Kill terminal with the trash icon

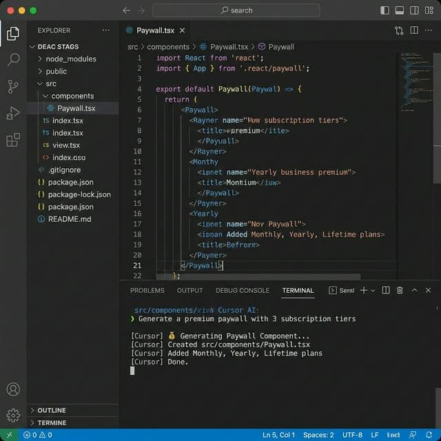[400, 290]
